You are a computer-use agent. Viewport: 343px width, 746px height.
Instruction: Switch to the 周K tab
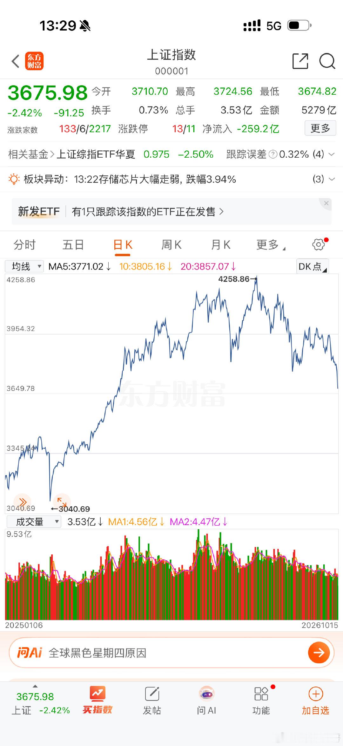[x=171, y=245]
